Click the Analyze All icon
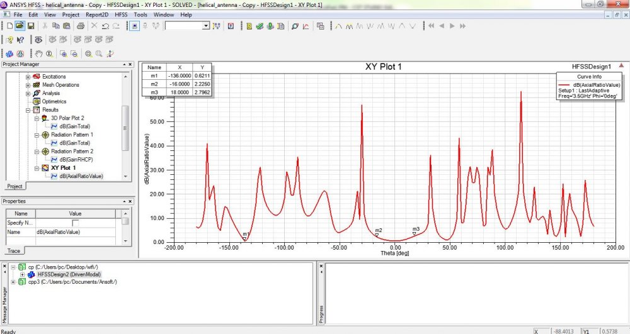 (x=270, y=26)
